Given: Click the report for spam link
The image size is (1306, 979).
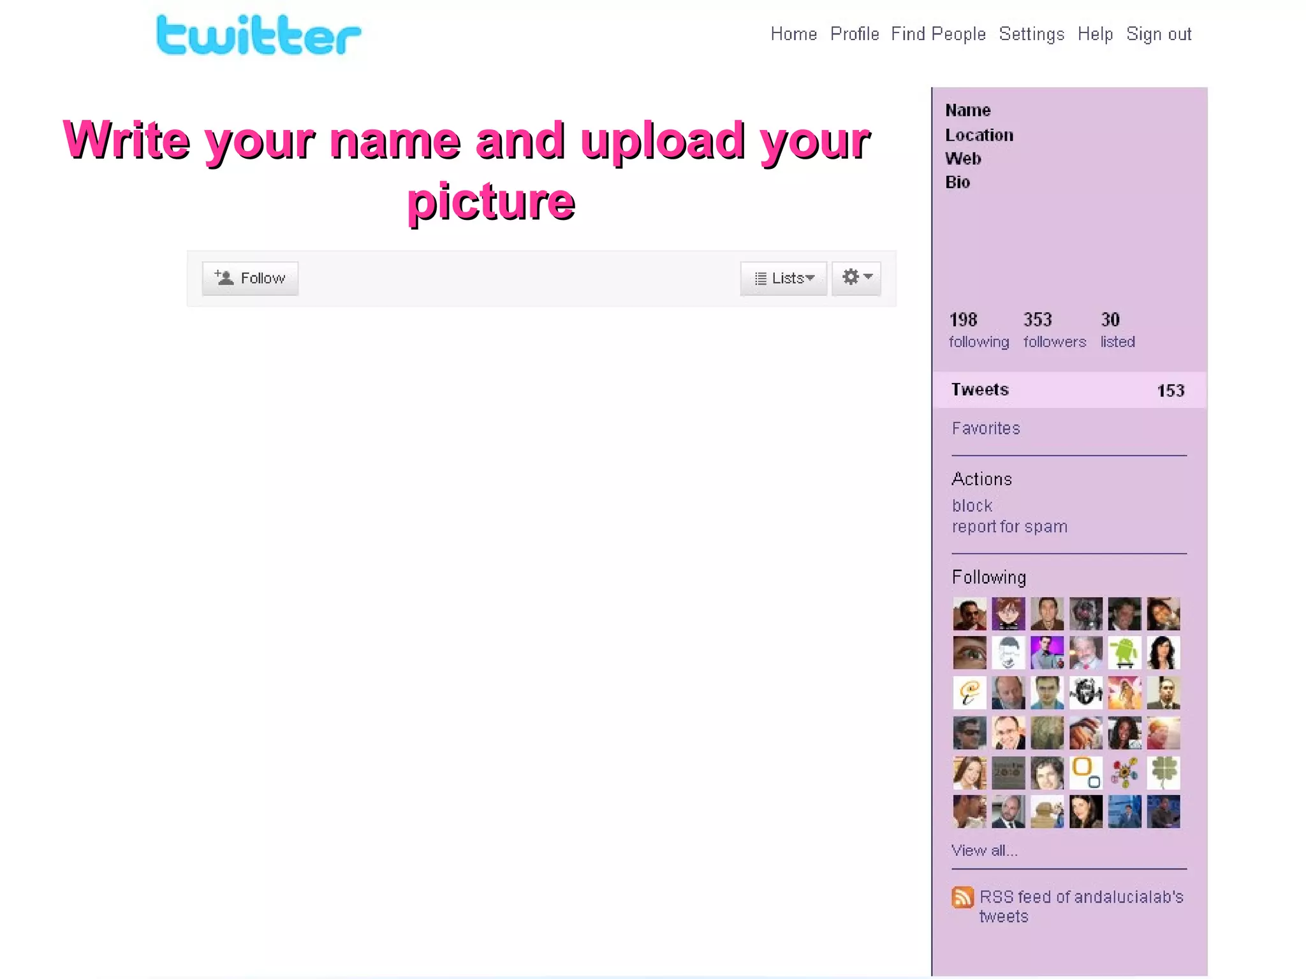Looking at the screenshot, I should [1009, 526].
